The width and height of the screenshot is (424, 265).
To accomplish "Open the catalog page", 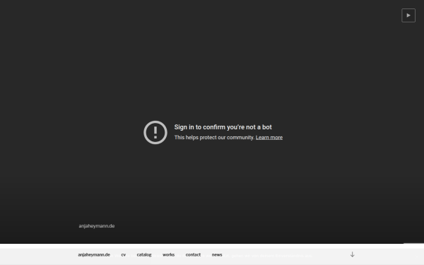I will pyautogui.click(x=144, y=254).
